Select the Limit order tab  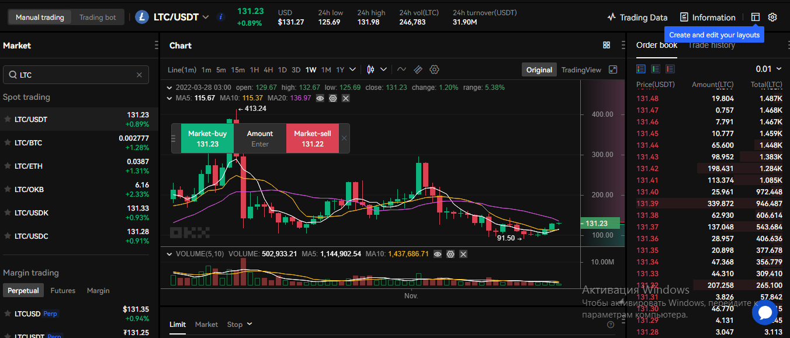tap(178, 325)
